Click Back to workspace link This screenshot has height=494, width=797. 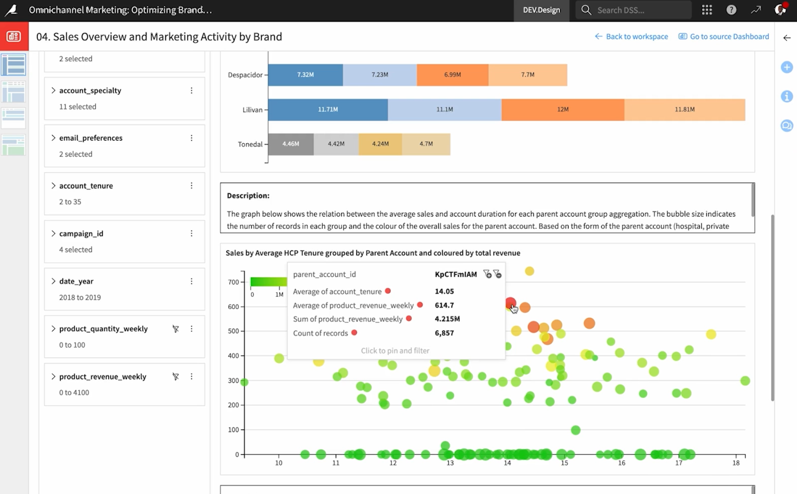(x=631, y=36)
